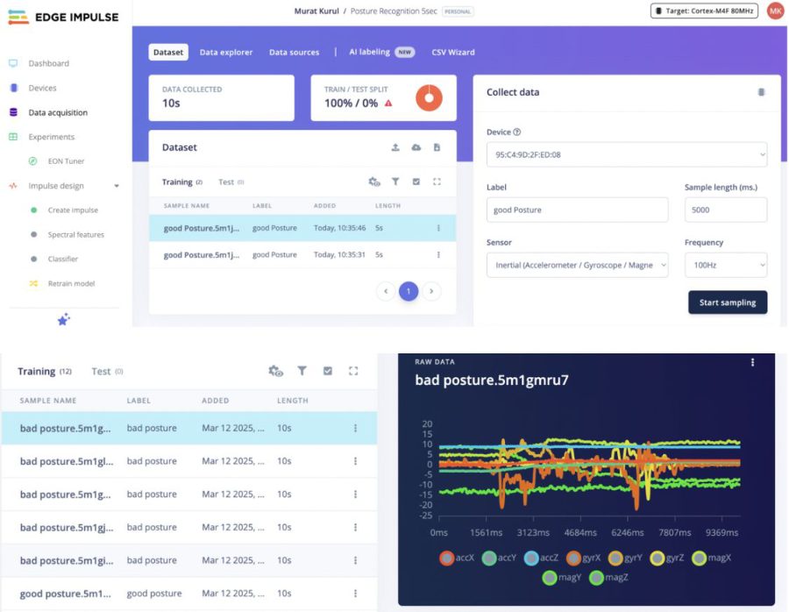Click the document icon in Dataset header
The image size is (789, 612).
[437, 147]
